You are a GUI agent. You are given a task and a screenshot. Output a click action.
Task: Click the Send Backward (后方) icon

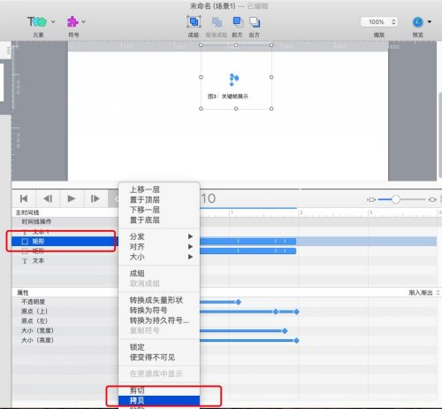coord(255,22)
